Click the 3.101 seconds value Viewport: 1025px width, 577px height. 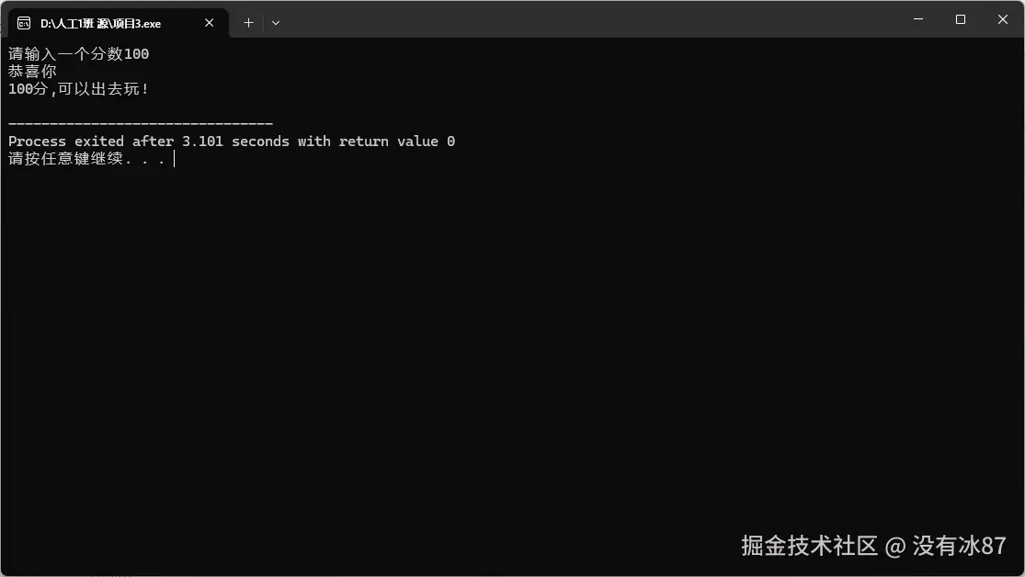[x=235, y=141]
